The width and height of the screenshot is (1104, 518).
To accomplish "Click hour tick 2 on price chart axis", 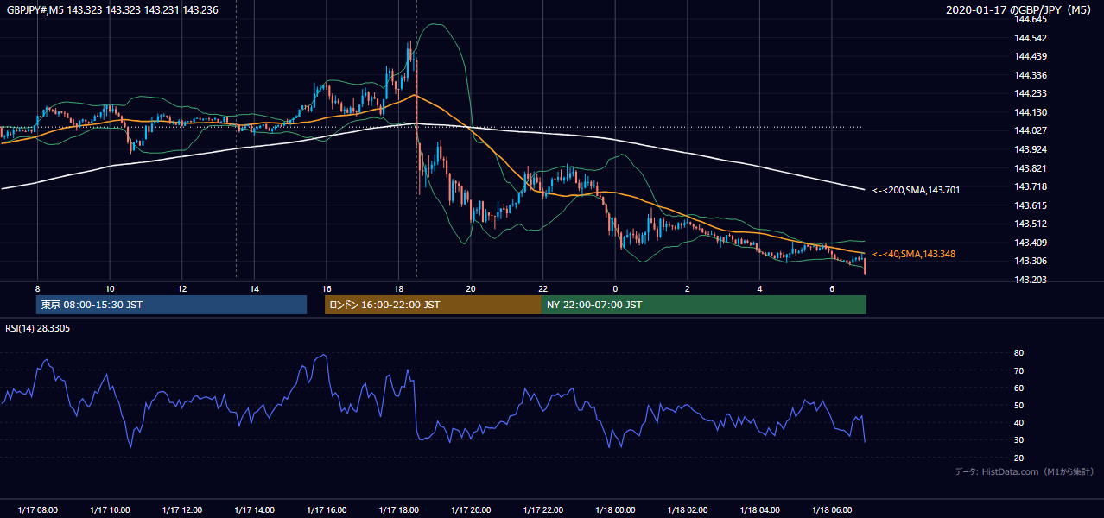I will click(688, 288).
